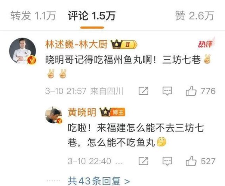Like the 林大厨 comment with 776 likes
Viewport: 225px width, 186px height.
click(191, 91)
